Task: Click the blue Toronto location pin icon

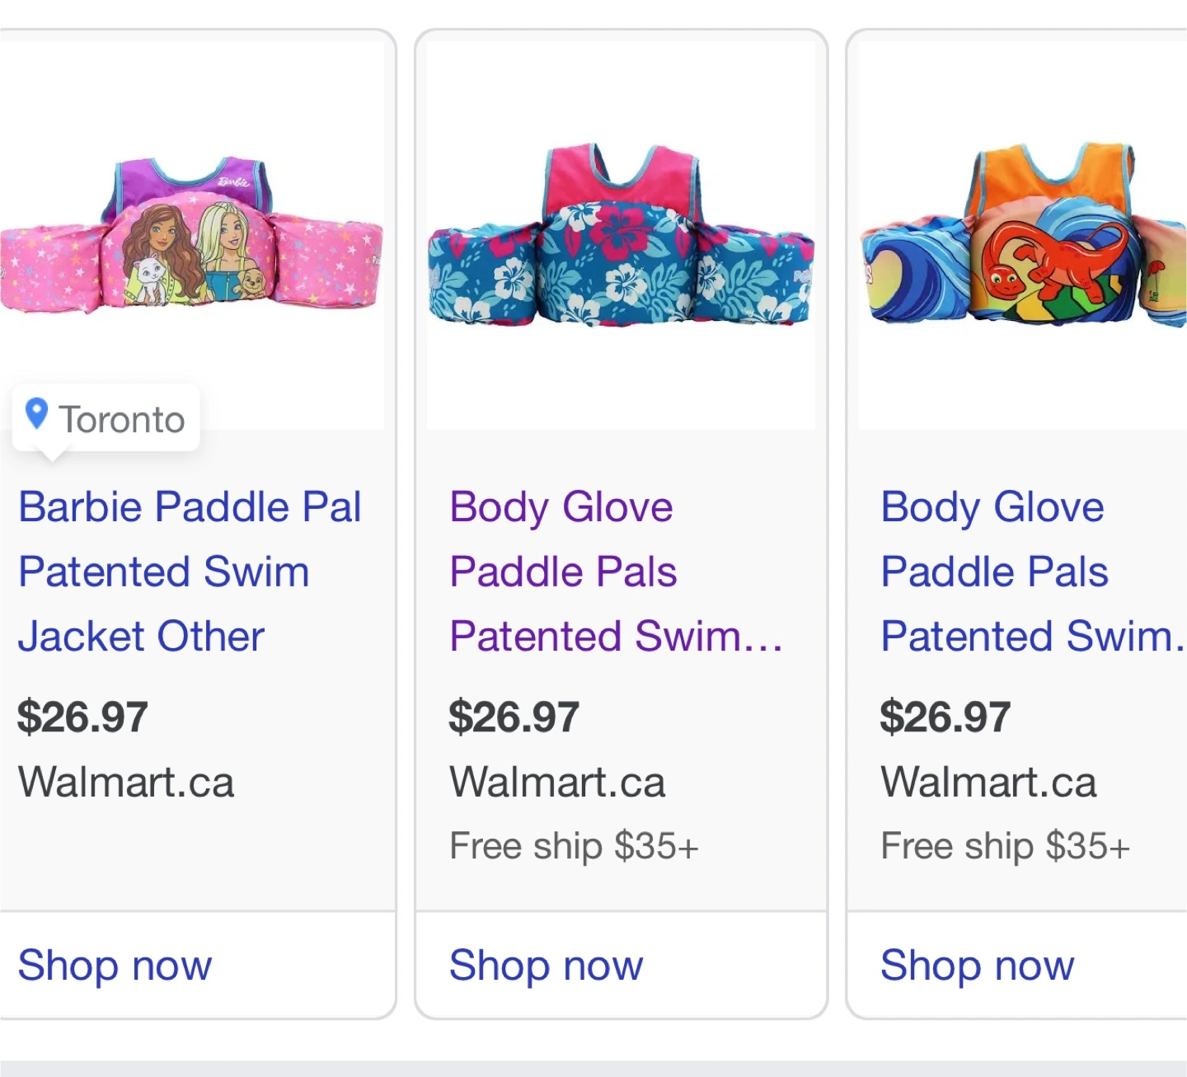Action: click(x=36, y=414)
